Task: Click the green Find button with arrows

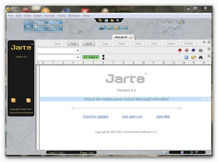Action: pyautogui.click(x=91, y=57)
